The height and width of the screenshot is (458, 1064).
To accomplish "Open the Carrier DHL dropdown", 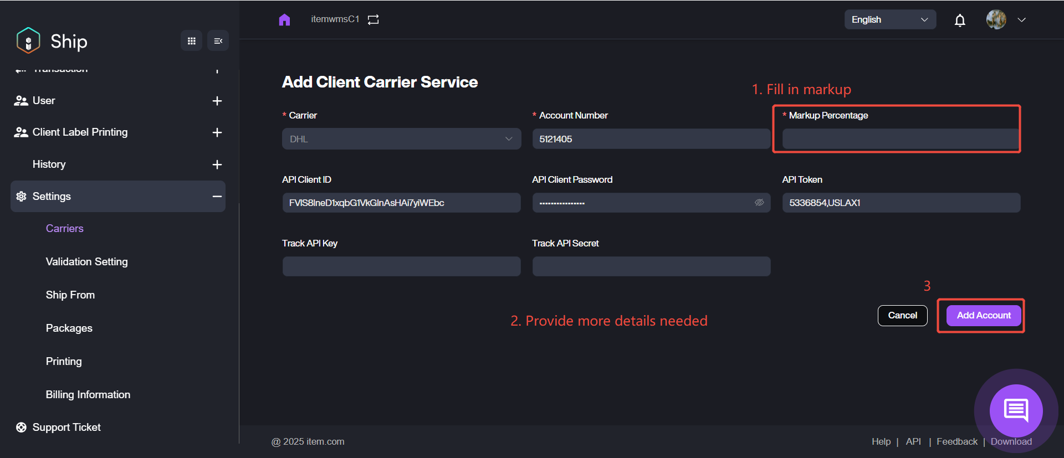I will click(x=401, y=139).
